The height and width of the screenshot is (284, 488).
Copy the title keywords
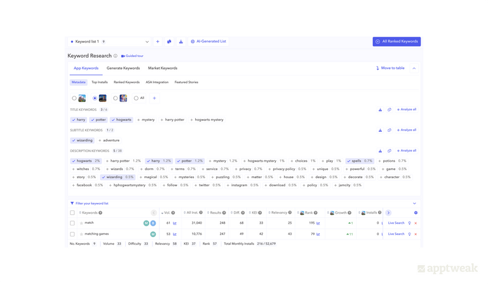click(x=390, y=110)
